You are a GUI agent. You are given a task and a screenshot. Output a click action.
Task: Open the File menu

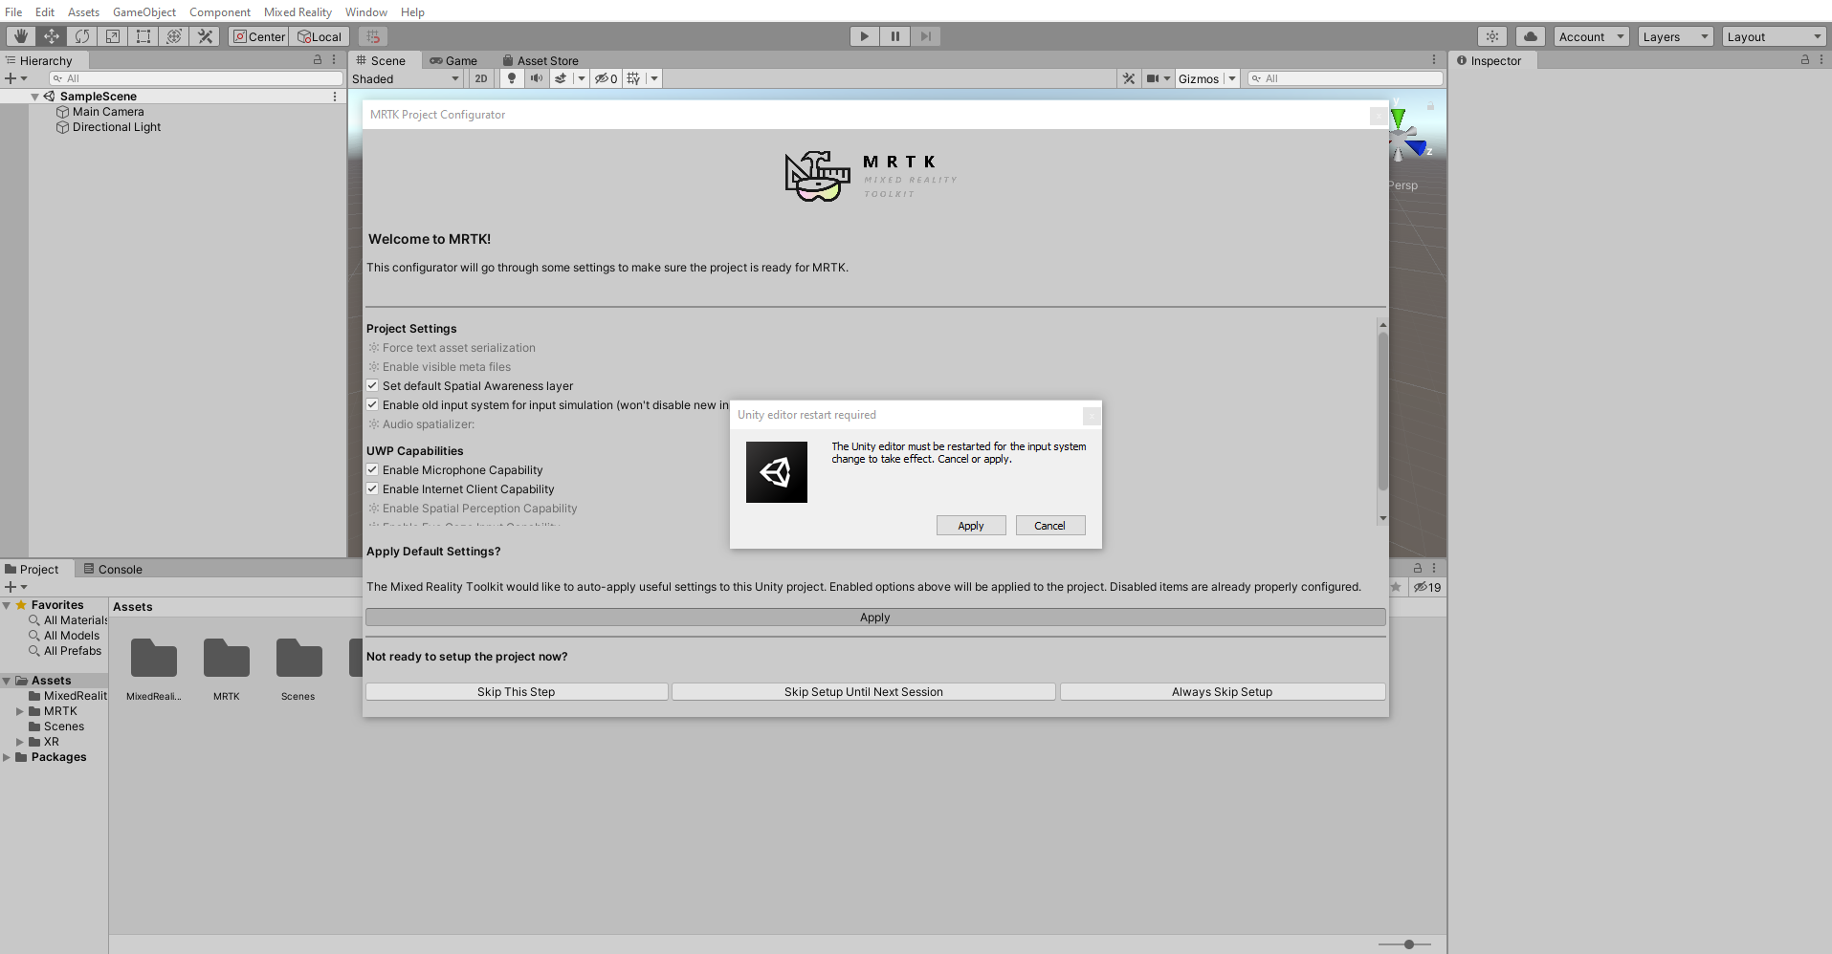coord(13,11)
